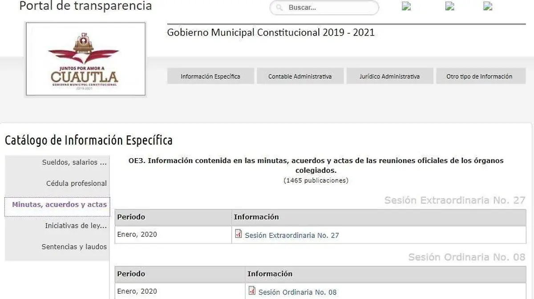534x299 pixels.
Task: Open the Información Específica tab
Action: point(210,76)
